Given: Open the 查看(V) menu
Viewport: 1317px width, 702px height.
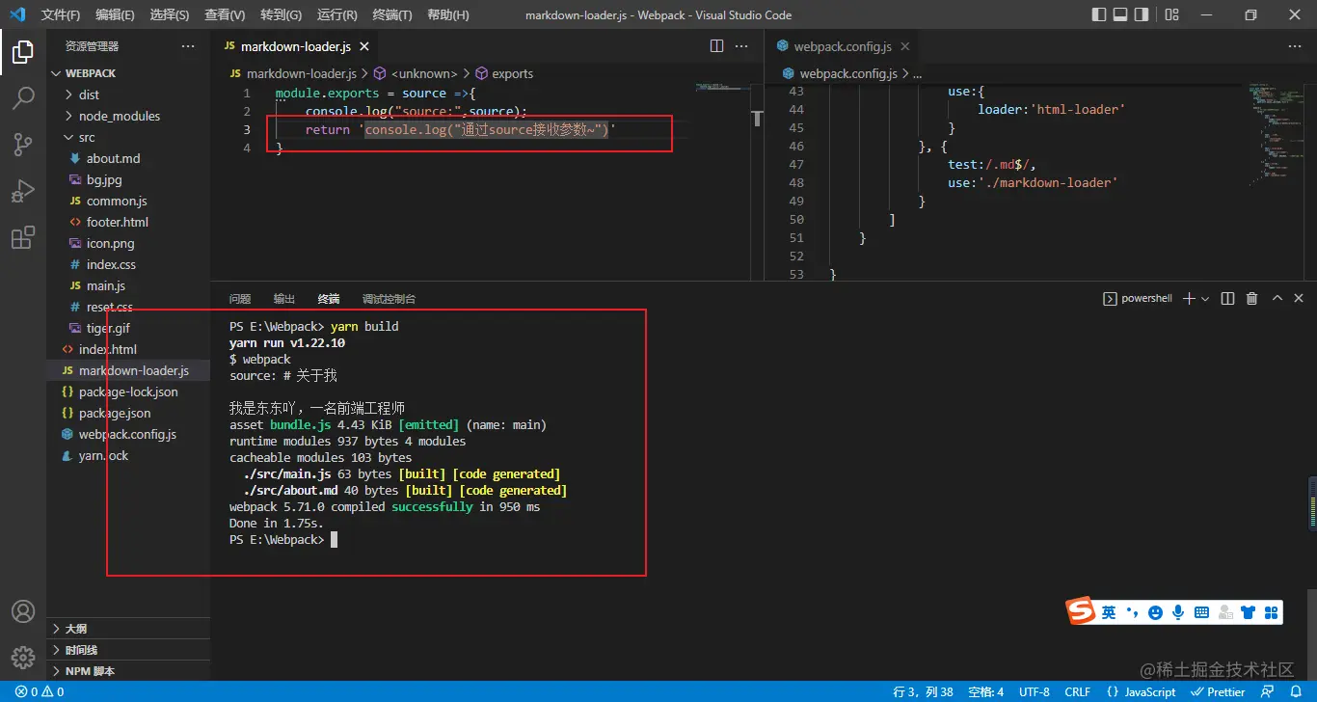Looking at the screenshot, I should 225,14.
